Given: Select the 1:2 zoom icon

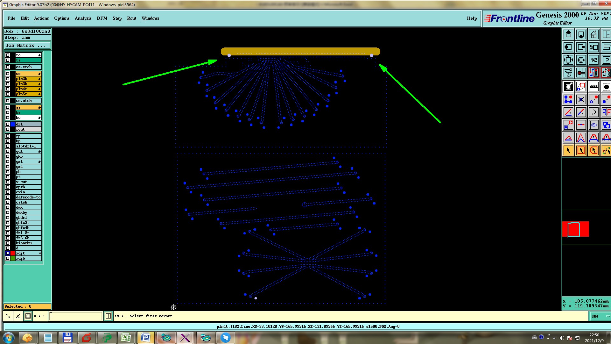Looking at the screenshot, I should pyautogui.click(x=593, y=60).
